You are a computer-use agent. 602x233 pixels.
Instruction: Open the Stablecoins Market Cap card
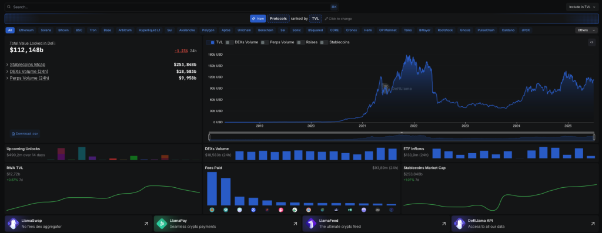coord(500,189)
